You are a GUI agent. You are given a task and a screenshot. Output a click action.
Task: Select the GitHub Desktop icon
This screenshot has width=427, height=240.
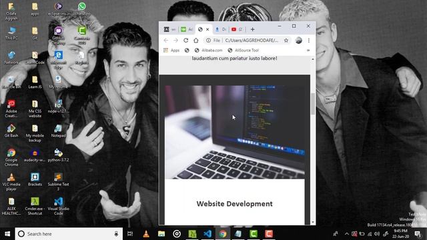click(58, 35)
